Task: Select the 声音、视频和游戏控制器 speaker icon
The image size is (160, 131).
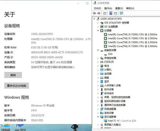Action: pyautogui.click(x=102, y=97)
